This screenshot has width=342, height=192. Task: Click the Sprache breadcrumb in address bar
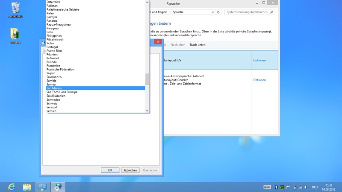[x=178, y=12]
